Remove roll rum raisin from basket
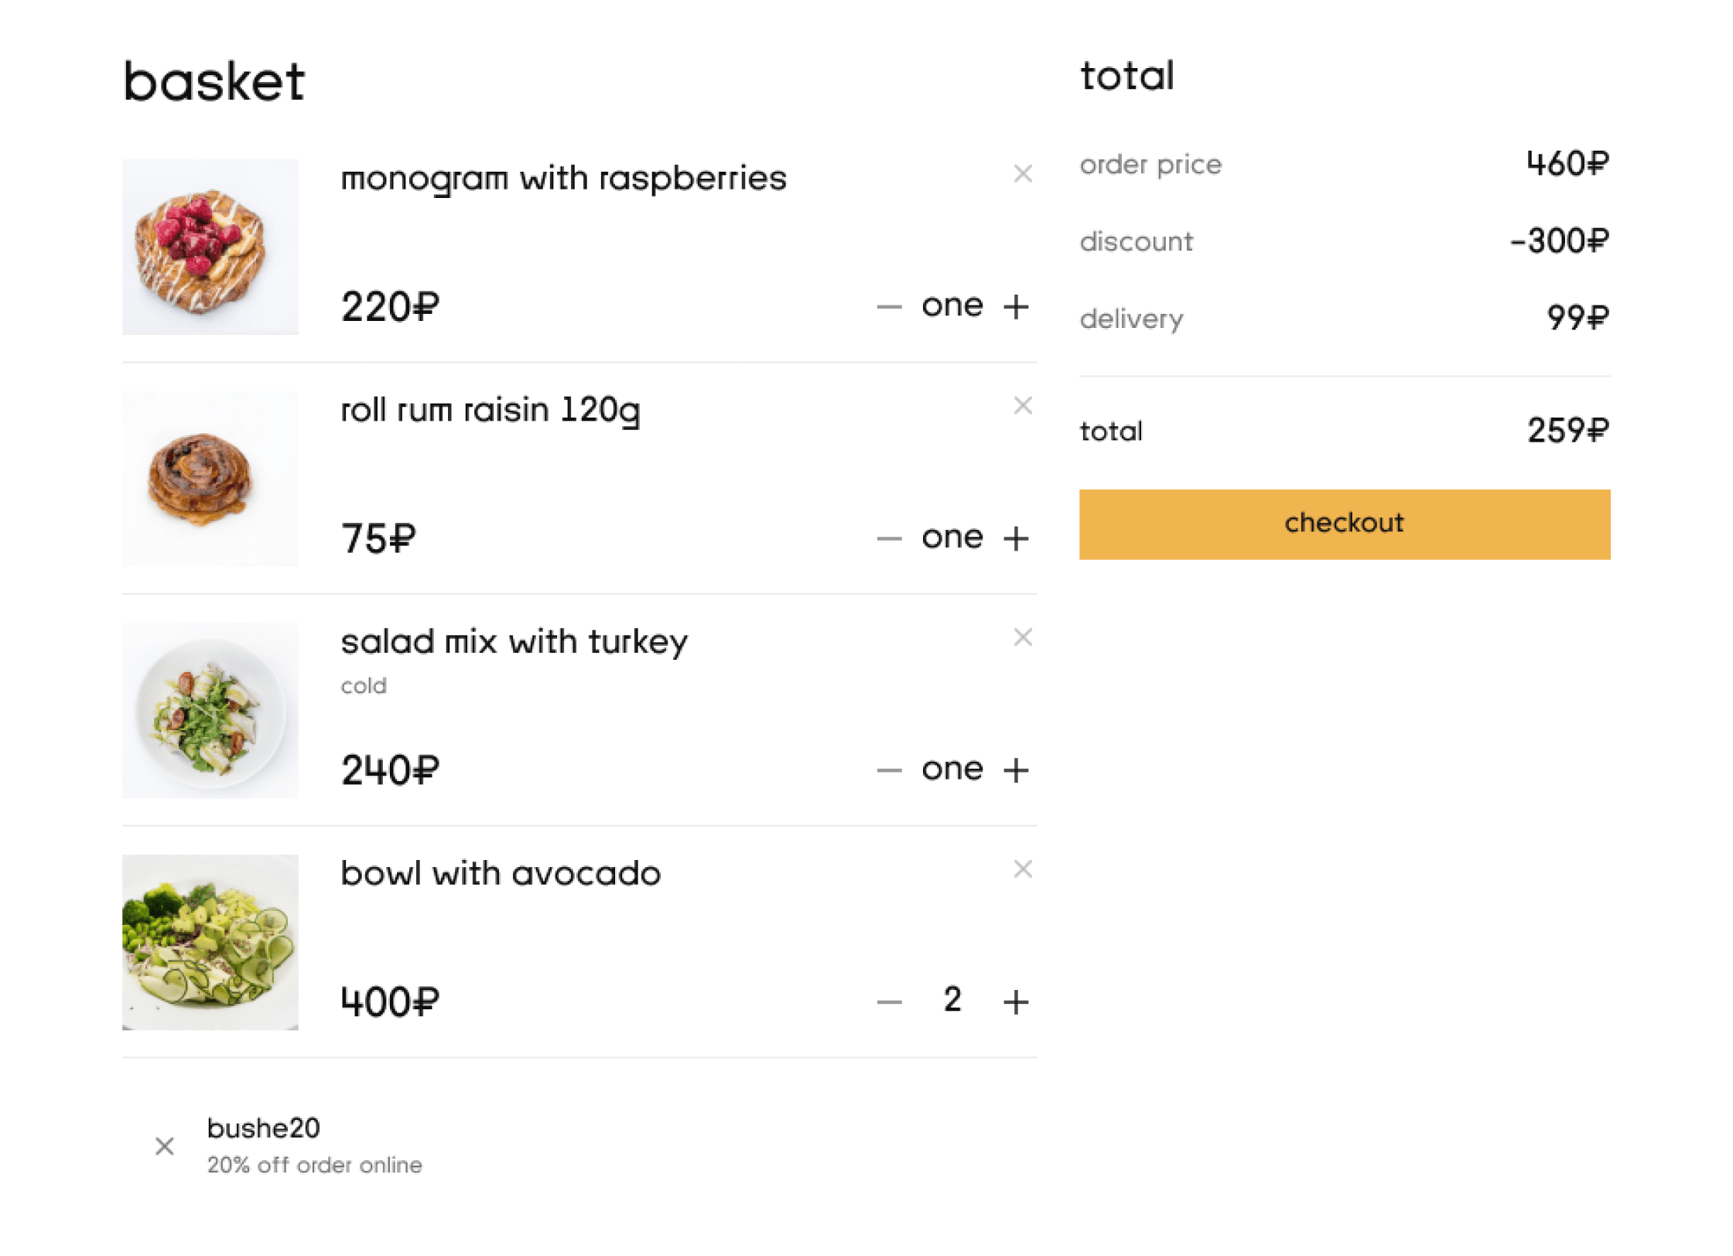Image resolution: width=1733 pixels, height=1256 pixels. pos(1023,405)
